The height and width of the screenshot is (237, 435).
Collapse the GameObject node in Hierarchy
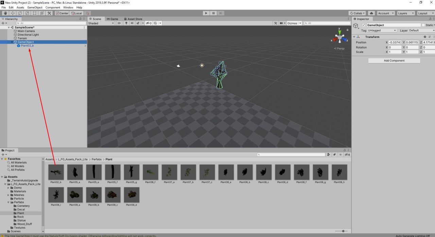[12, 42]
